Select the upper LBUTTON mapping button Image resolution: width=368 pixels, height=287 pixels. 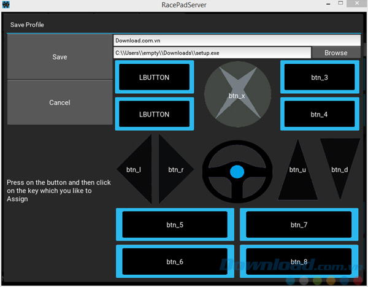(x=155, y=77)
